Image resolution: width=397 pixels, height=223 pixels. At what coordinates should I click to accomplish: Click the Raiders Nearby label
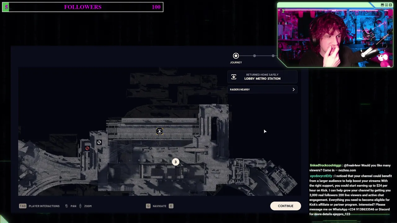pyautogui.click(x=240, y=90)
